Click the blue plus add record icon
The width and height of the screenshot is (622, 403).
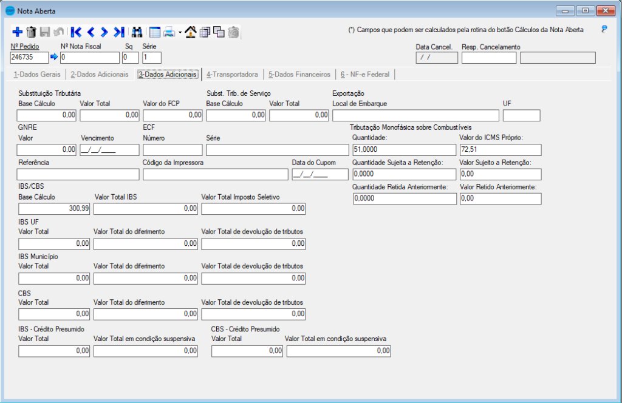[x=17, y=32]
